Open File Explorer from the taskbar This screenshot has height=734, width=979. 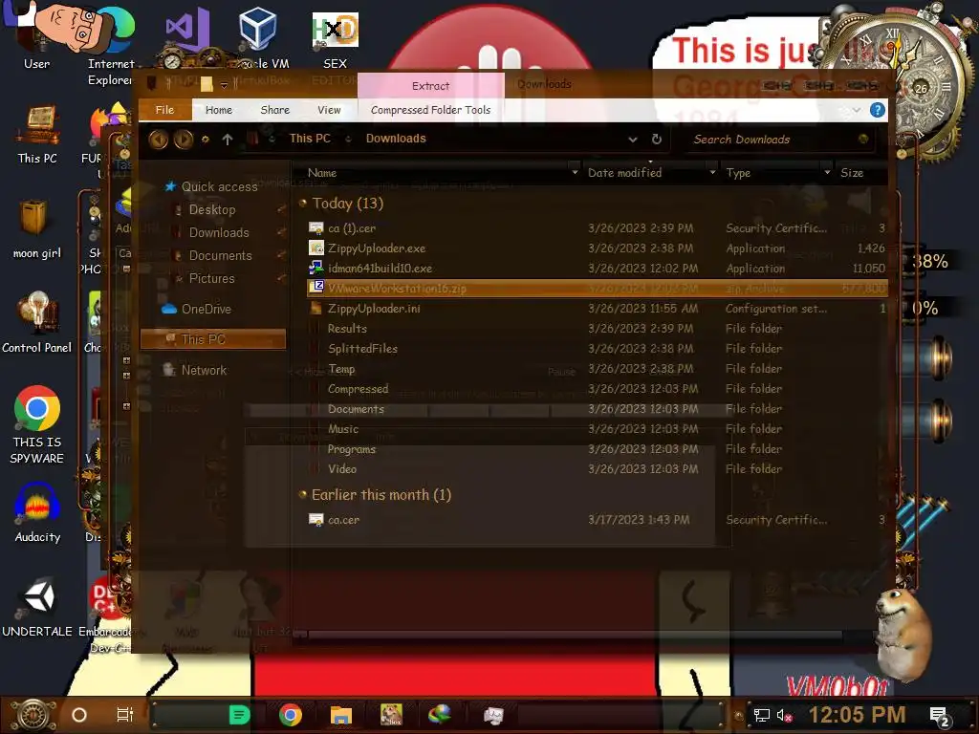coord(341,715)
